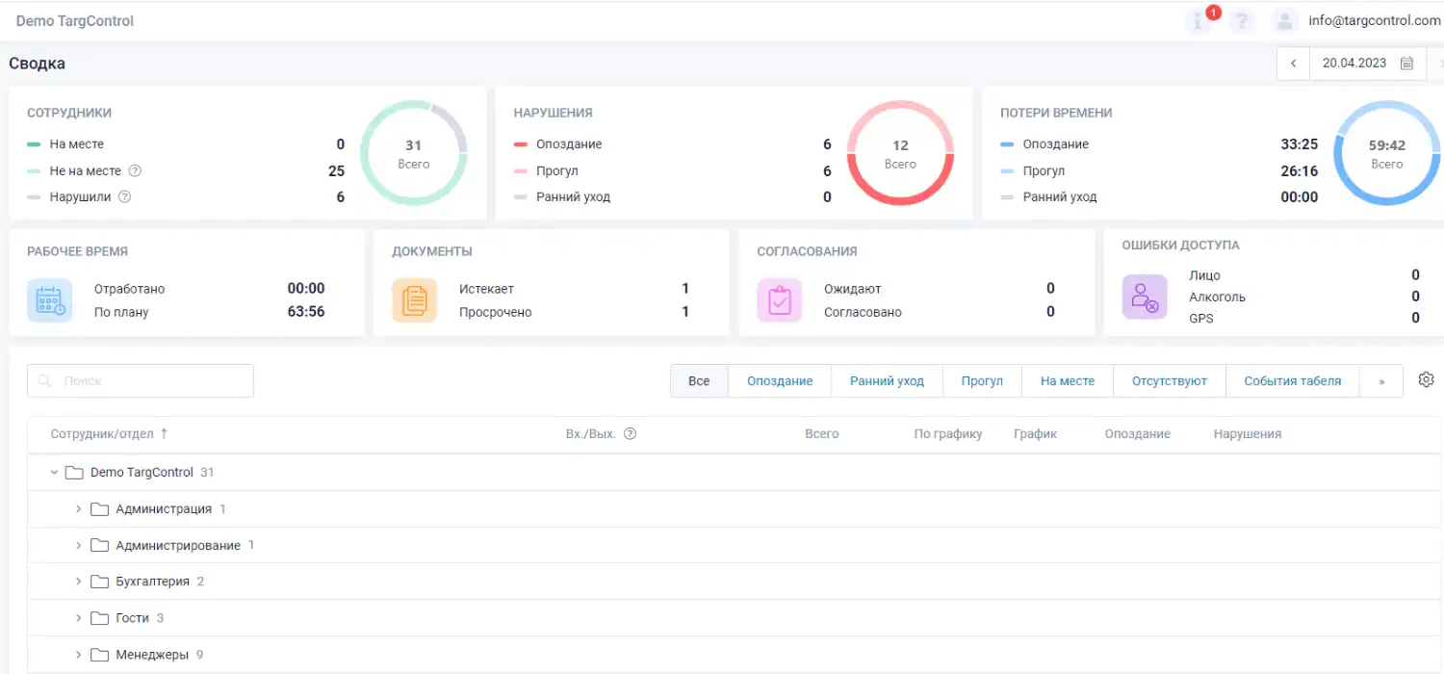Click the search magnifier icon
Image resolution: width=1444 pixels, height=674 pixels.
point(44,381)
